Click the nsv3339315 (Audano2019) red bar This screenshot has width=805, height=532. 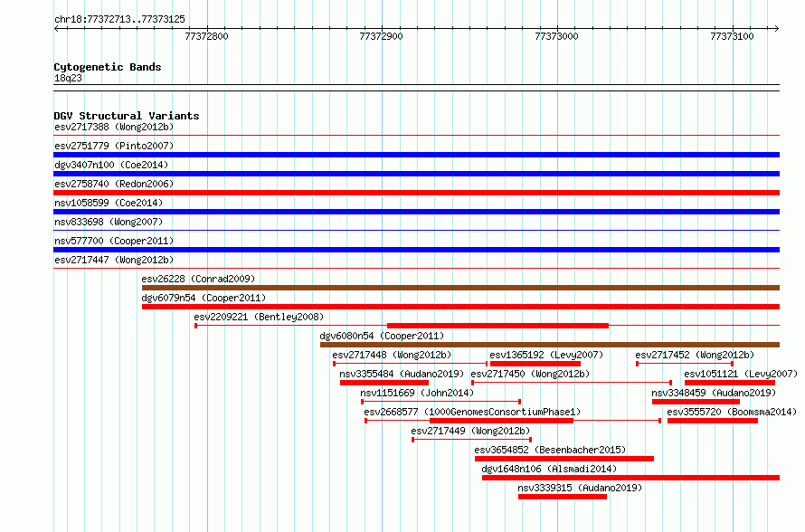click(x=563, y=497)
